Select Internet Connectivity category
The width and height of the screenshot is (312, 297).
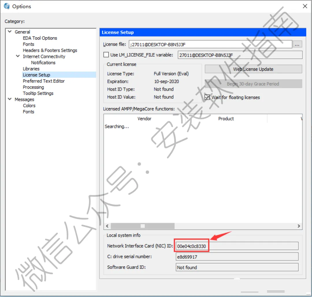(44, 57)
